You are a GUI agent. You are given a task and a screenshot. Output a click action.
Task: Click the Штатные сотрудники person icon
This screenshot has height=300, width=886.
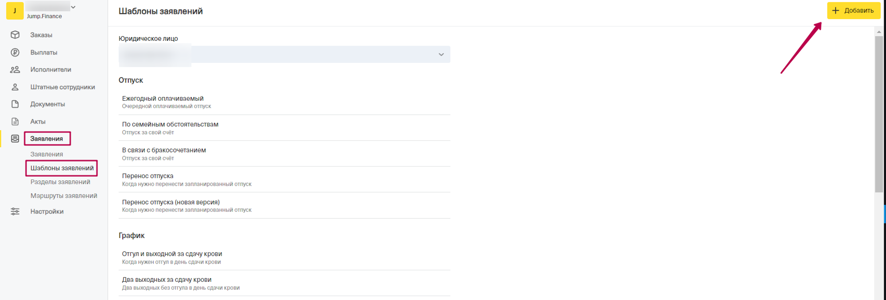coord(15,87)
